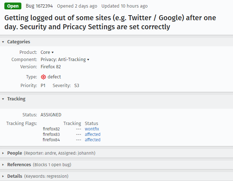Click the red defect type icon

(43, 77)
